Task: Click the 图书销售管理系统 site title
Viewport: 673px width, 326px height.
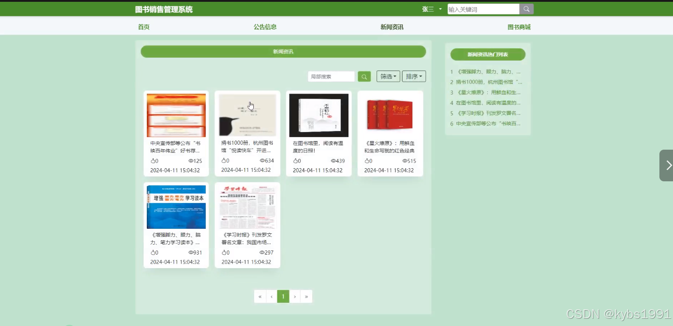Action: (x=164, y=9)
